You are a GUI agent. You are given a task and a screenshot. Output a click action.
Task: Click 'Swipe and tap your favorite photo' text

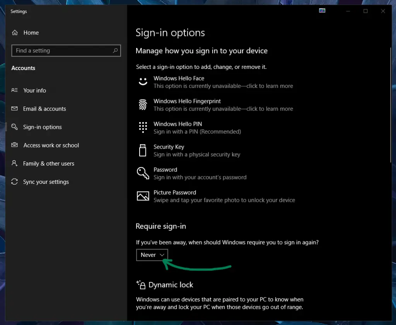[x=224, y=200]
